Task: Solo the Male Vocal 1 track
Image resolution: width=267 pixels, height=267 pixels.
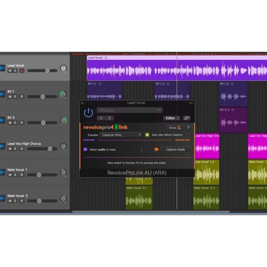Action: point(15,175)
